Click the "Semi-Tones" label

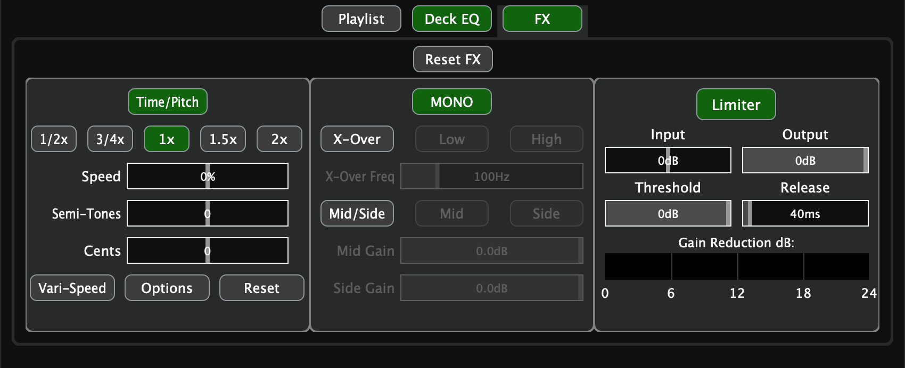click(86, 214)
